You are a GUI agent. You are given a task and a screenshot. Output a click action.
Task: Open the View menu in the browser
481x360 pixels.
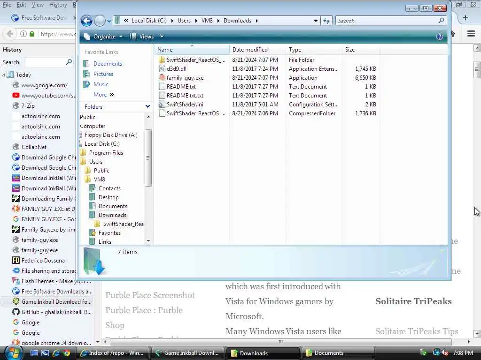[38, 5]
